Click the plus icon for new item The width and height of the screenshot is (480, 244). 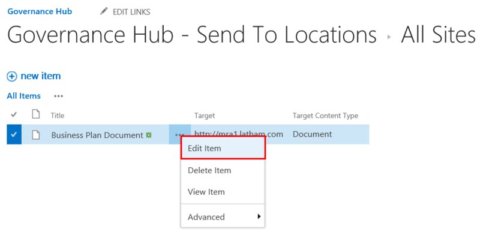point(12,76)
